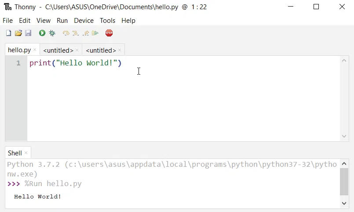
Task: Click the New file icon
Action: pos(8,33)
